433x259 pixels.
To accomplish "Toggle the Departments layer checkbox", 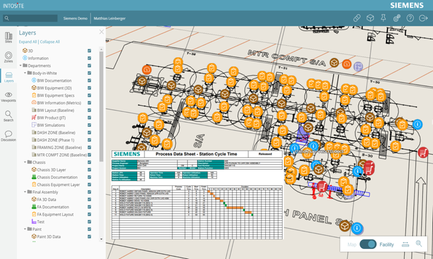I will coord(89,66).
